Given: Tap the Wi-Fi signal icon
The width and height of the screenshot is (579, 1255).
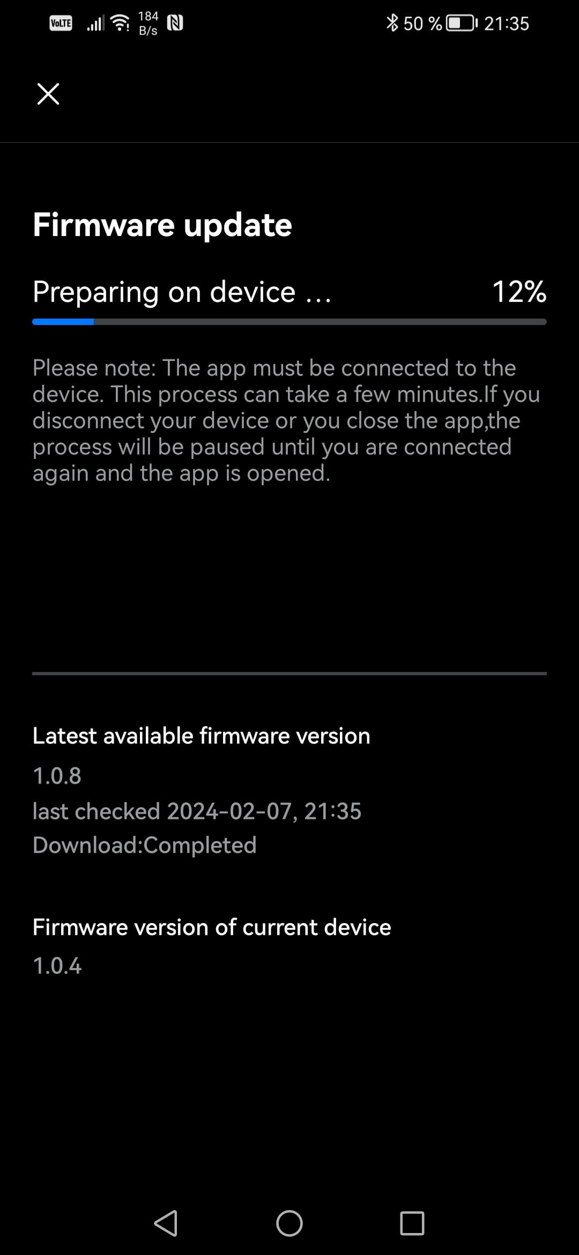Looking at the screenshot, I should tap(120, 23).
